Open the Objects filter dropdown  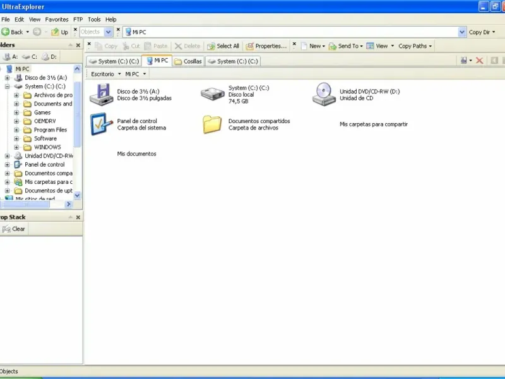[x=108, y=32]
